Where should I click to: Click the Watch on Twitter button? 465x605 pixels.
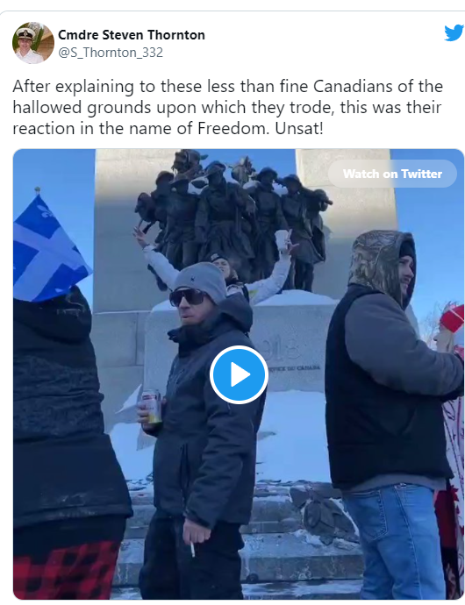[x=392, y=174]
